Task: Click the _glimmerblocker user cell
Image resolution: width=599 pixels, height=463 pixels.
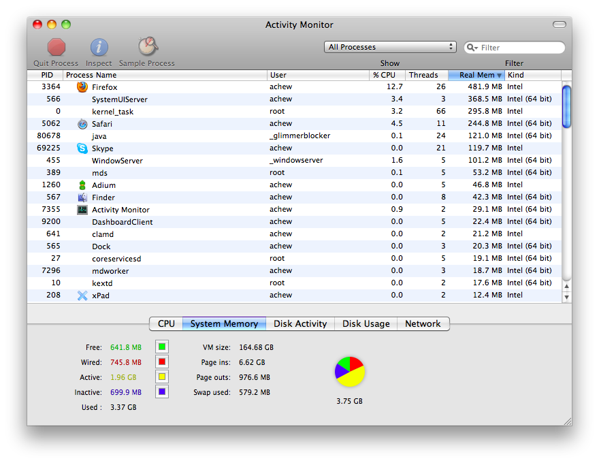Action: coord(300,136)
